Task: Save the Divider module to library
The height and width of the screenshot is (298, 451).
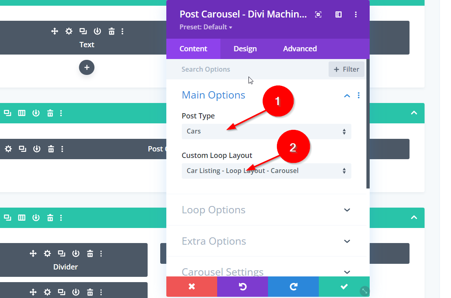Action: 76,254
